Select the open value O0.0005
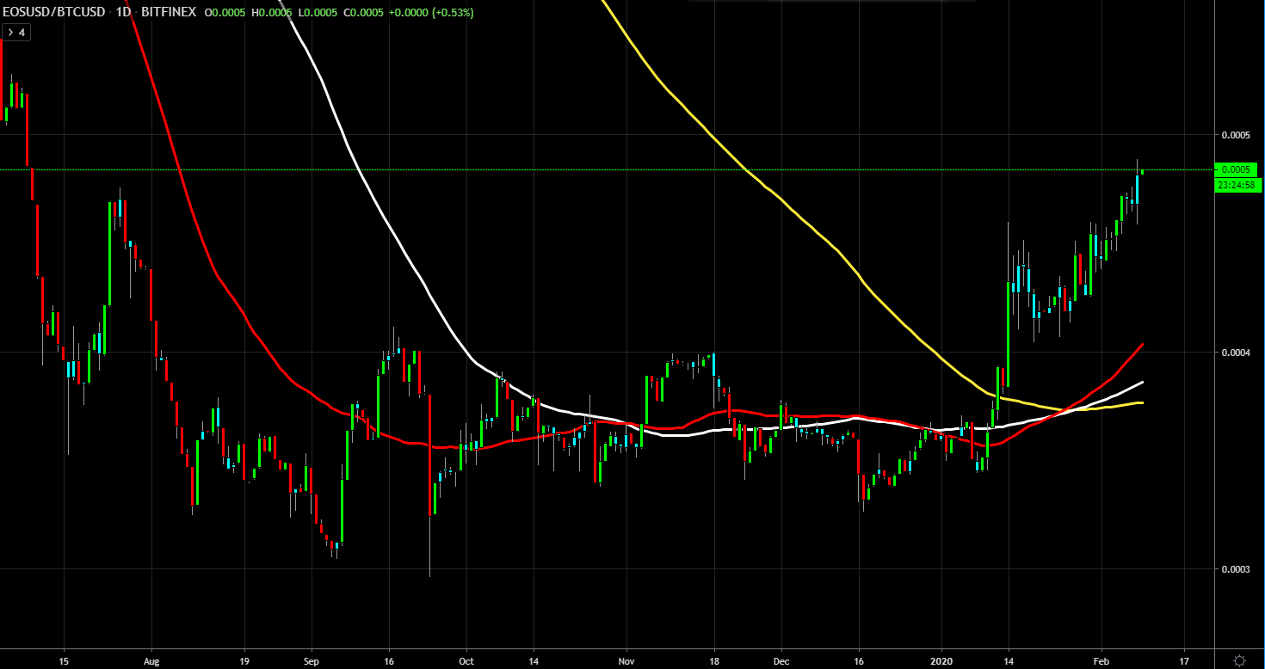 [225, 13]
